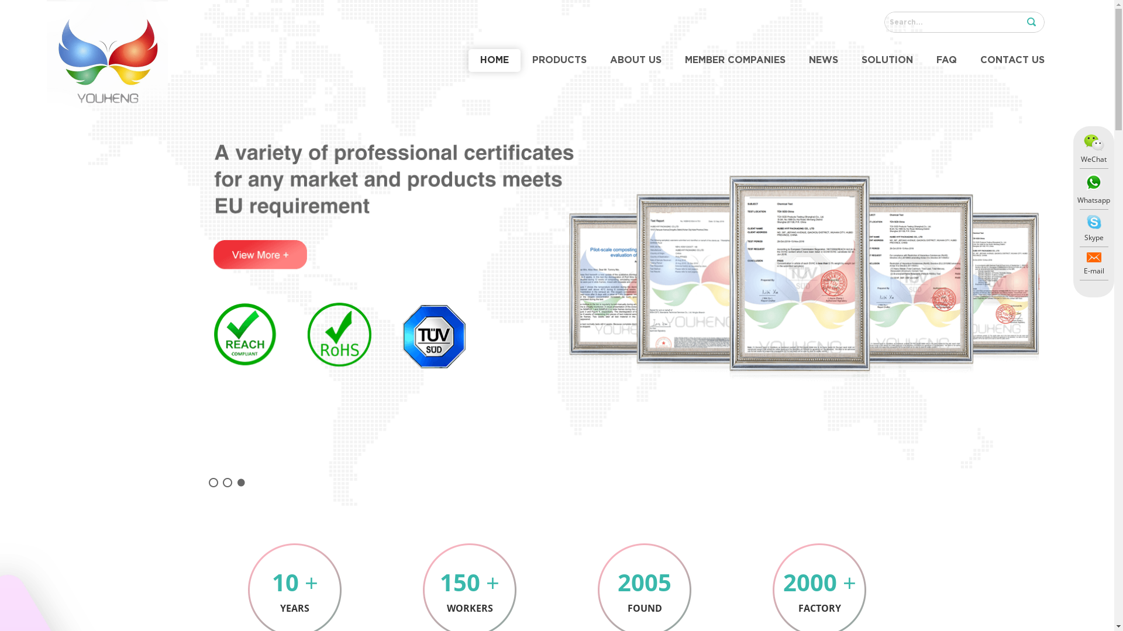Click the Youheng logo
The width and height of the screenshot is (1123, 631).
(x=108, y=58)
